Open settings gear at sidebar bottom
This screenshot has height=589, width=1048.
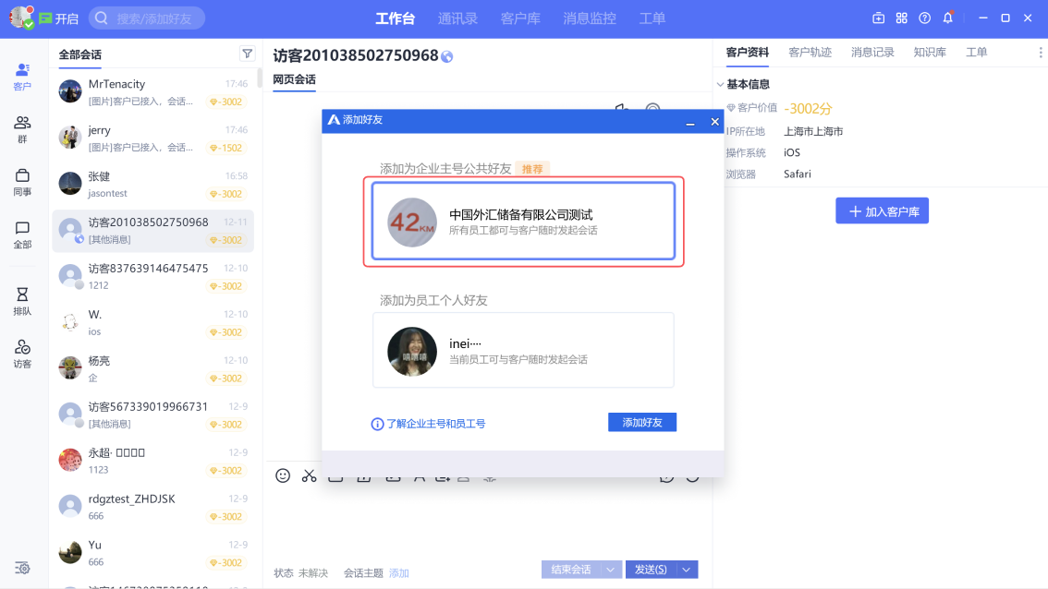(x=22, y=569)
